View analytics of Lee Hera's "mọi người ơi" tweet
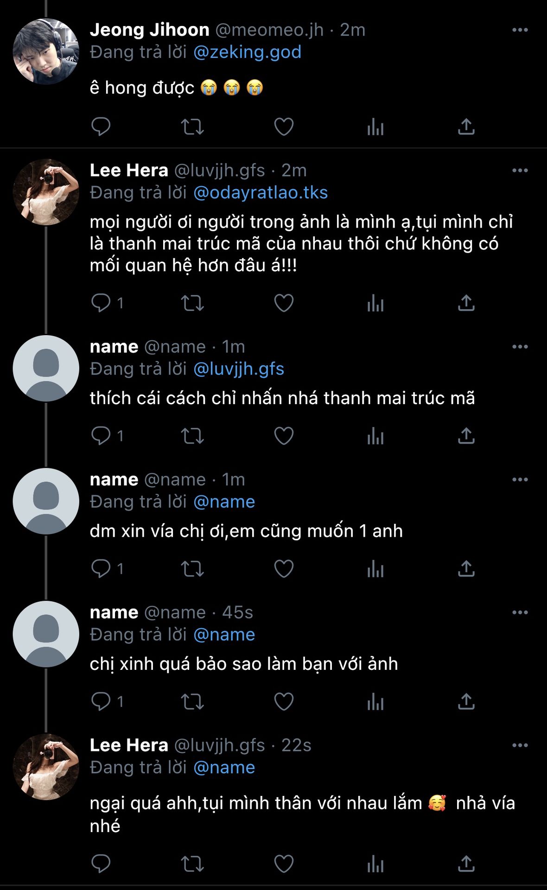Viewport: 547px width, 890px height. tap(375, 303)
